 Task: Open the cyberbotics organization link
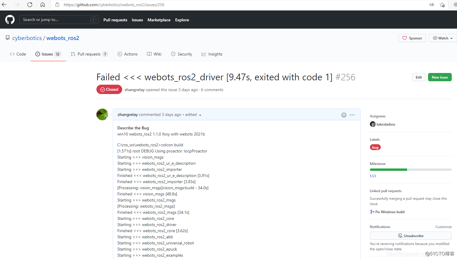pyautogui.click(x=27, y=38)
